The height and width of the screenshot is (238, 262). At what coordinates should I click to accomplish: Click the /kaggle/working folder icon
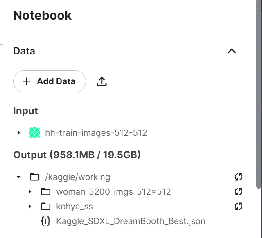pyautogui.click(x=35, y=177)
